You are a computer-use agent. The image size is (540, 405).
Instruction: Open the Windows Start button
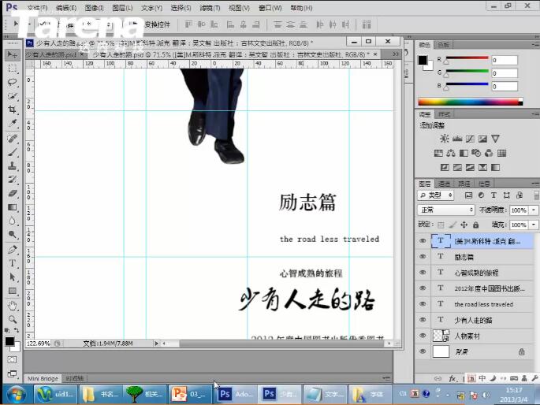[16, 394]
